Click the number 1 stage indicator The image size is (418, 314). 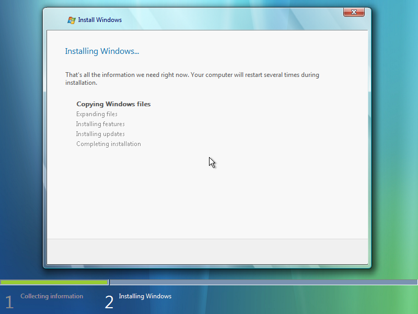coord(9,302)
